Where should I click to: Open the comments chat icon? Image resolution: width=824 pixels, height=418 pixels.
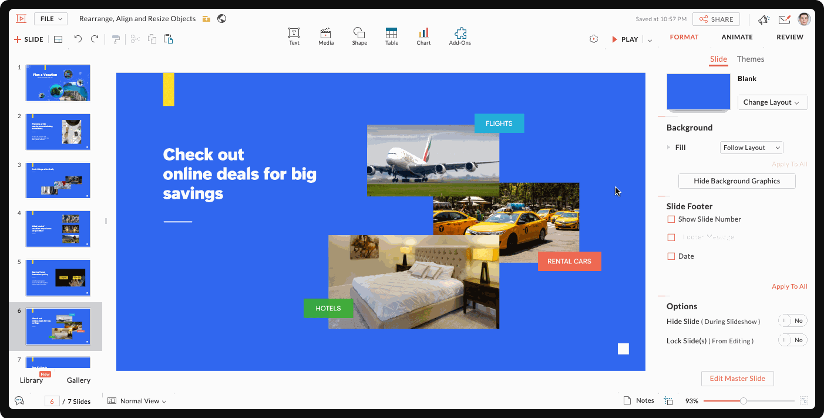tap(19, 400)
